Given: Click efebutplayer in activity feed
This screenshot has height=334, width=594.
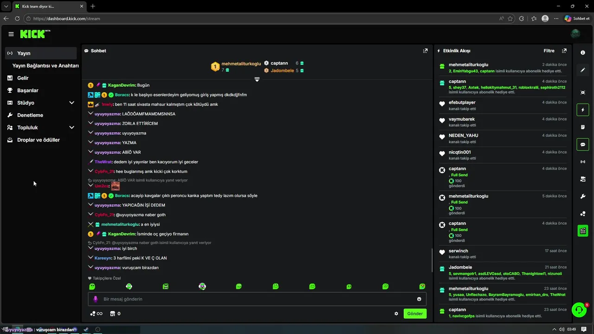Looking at the screenshot, I should 462,103.
